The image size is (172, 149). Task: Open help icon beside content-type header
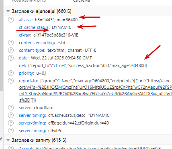click(11, 50)
